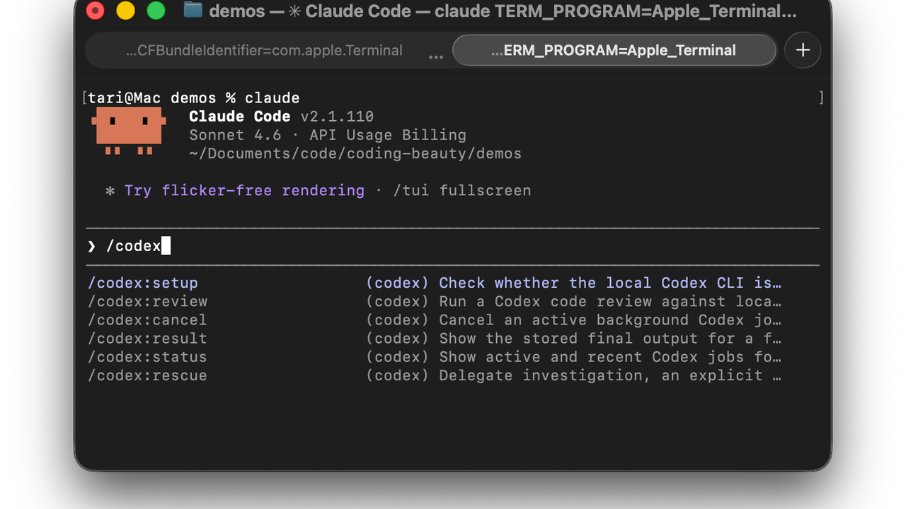The height and width of the screenshot is (509, 906).
Task: Click the '/tui fullscreen' hint text
Action: coord(461,191)
